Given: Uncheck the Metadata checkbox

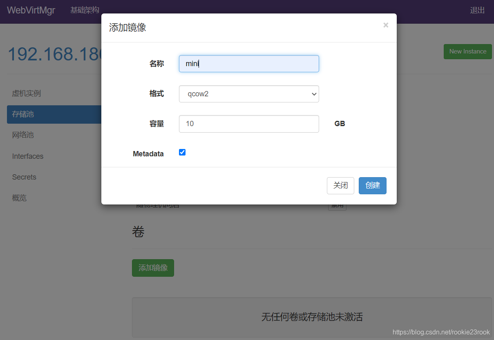Looking at the screenshot, I should point(182,152).
